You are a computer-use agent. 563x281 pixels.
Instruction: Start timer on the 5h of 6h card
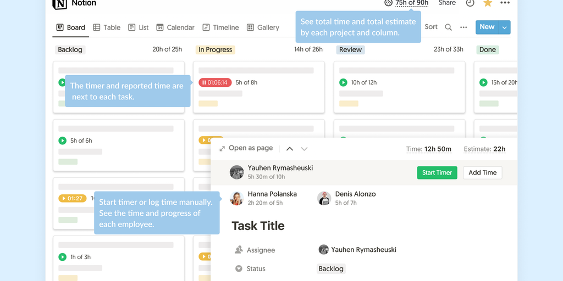[x=63, y=141]
